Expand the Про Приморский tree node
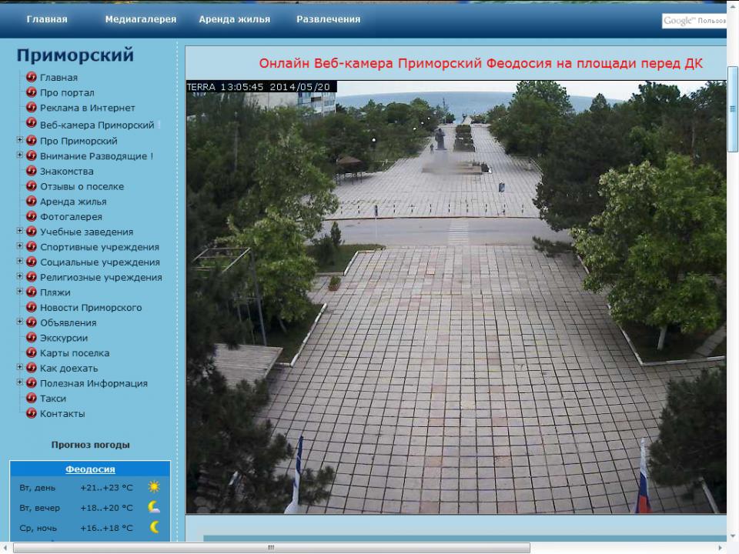The image size is (739, 554). (x=20, y=140)
